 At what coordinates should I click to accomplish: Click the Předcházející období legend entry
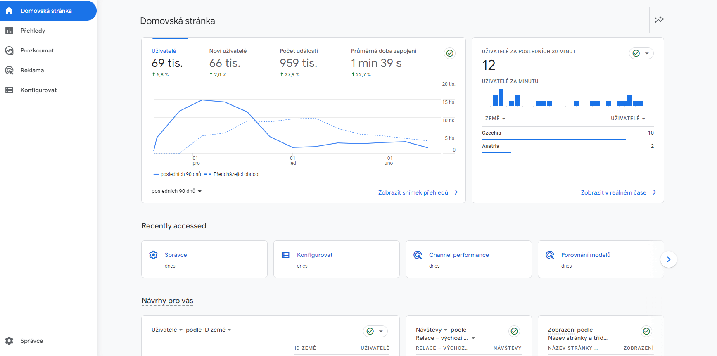click(232, 174)
